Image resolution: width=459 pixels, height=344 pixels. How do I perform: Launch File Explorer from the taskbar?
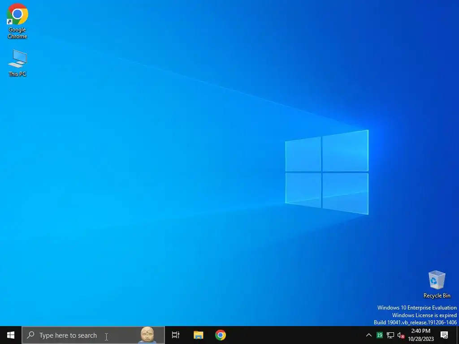198,335
